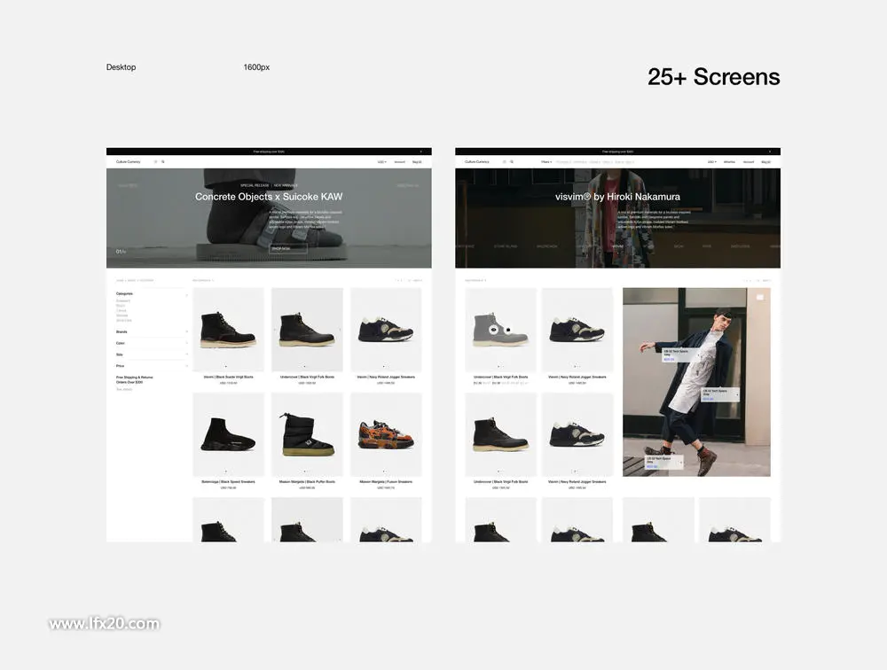
Task: Open Bag in the left screen header
Action: (x=417, y=161)
